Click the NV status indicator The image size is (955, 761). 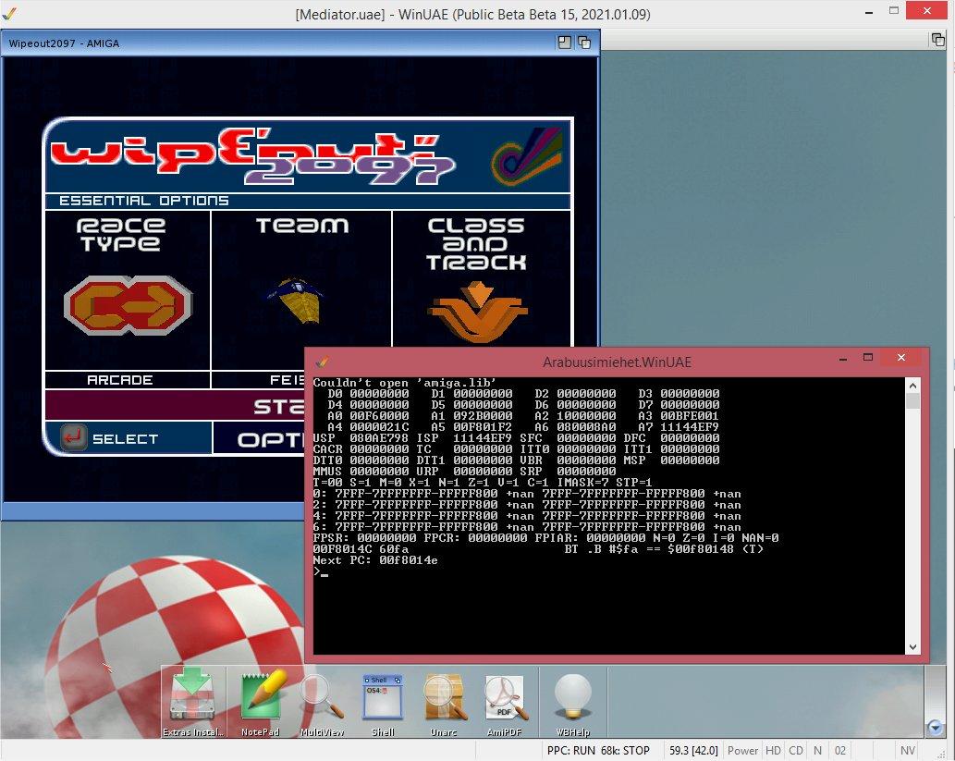click(x=908, y=751)
